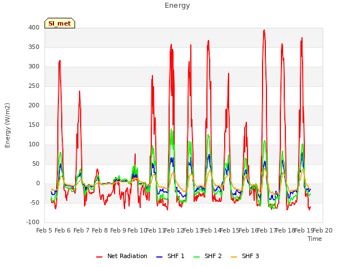Click the Feb 8 x-axis date
The width and height of the screenshot is (356, 267).
100,230
